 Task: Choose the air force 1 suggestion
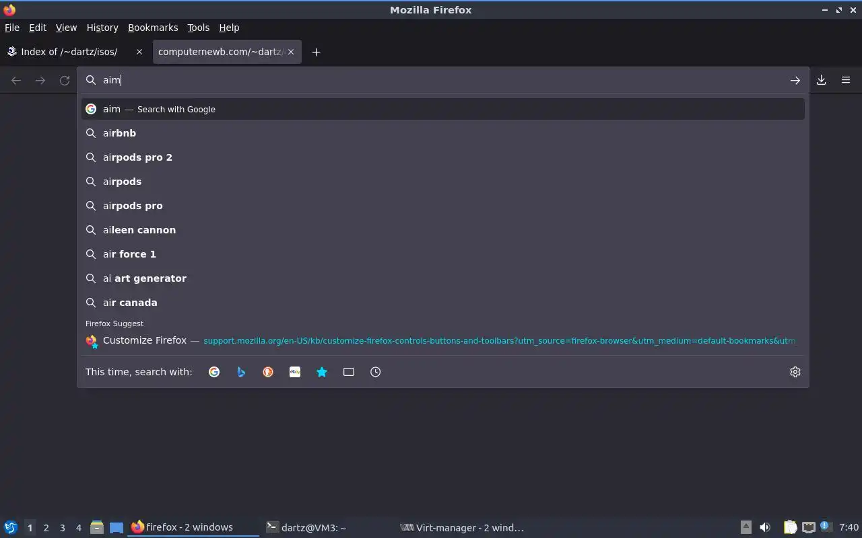click(x=443, y=254)
